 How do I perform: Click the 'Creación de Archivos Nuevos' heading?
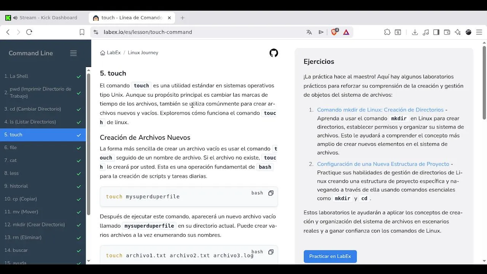pyautogui.click(x=145, y=138)
